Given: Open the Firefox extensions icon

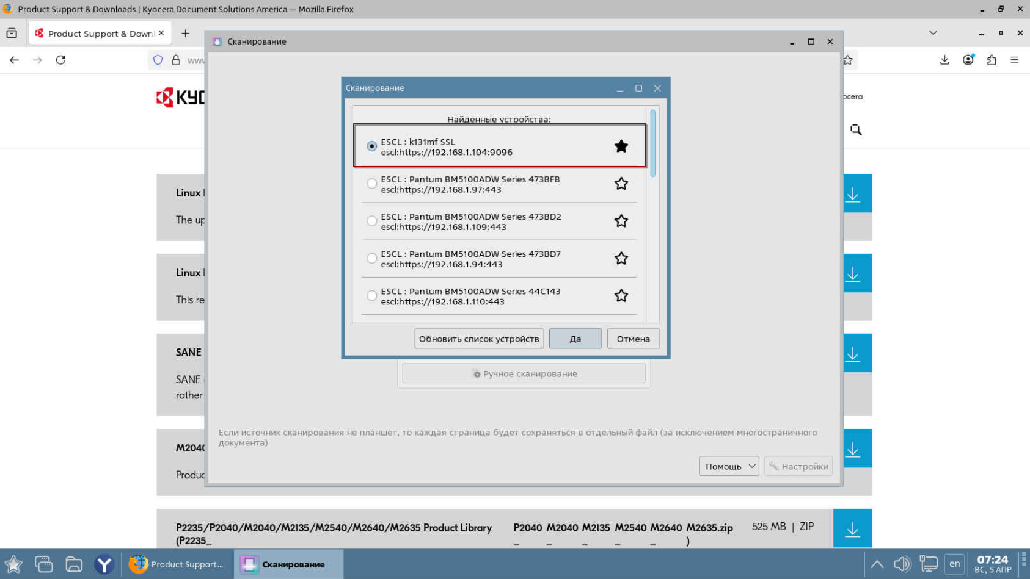Looking at the screenshot, I should [991, 60].
